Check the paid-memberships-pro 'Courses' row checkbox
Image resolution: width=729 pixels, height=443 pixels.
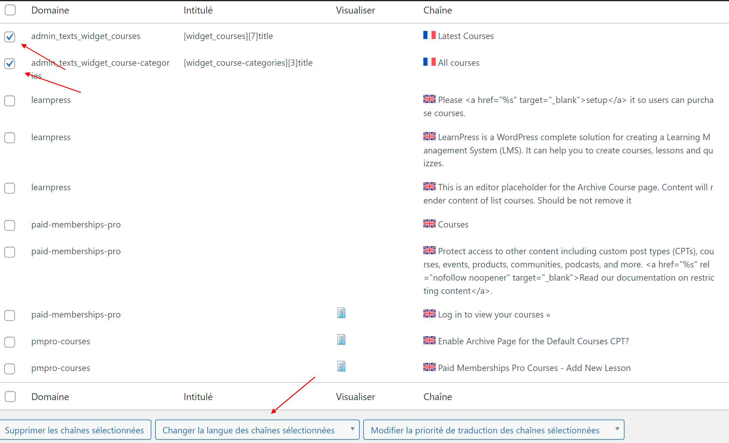coord(10,225)
